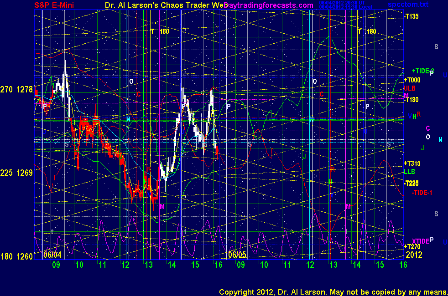448x296 pixels.
Task: Click the "16" hour label in the 06/05 session
Action: [x=403, y=265]
